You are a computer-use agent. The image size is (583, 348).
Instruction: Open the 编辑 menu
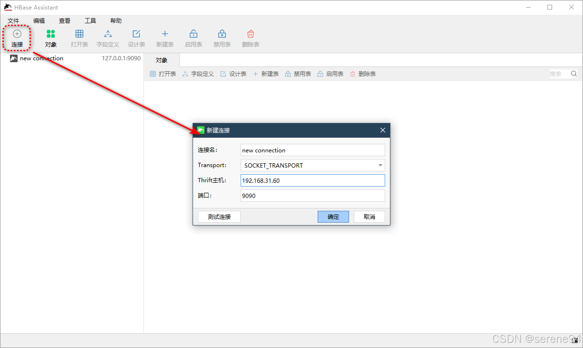pyautogui.click(x=39, y=21)
